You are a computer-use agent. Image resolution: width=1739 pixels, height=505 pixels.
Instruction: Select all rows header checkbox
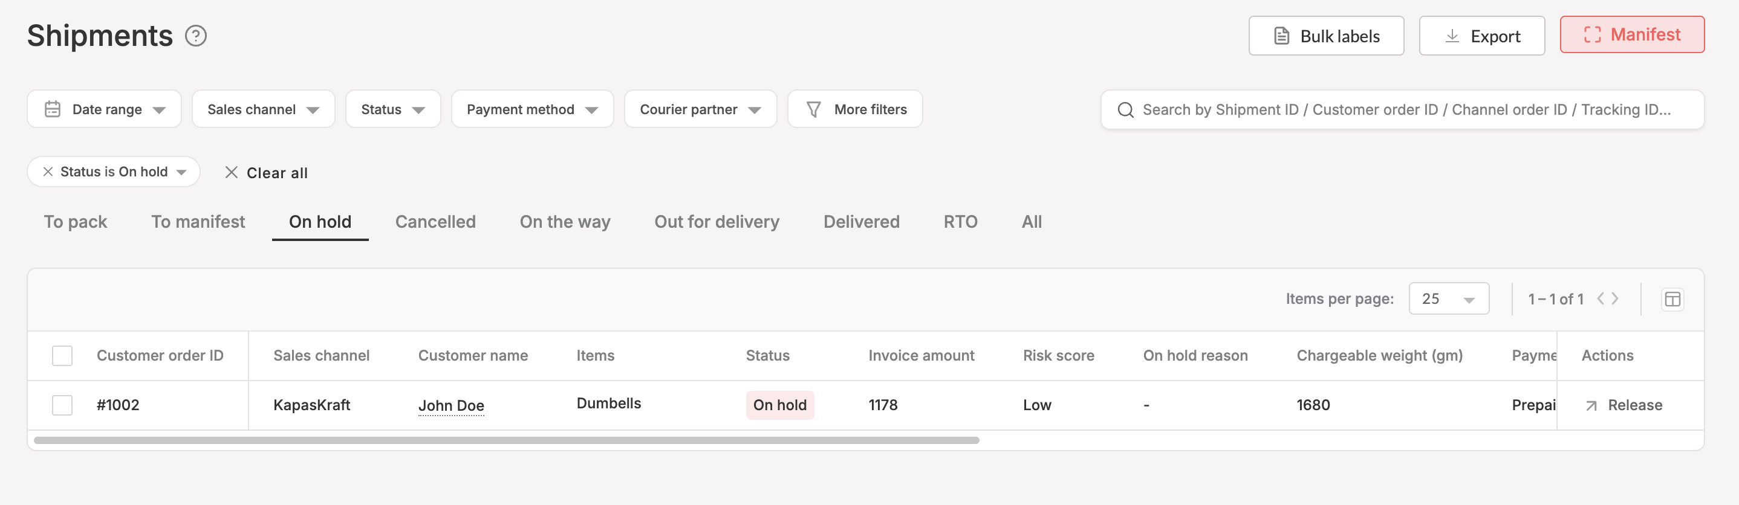point(62,355)
